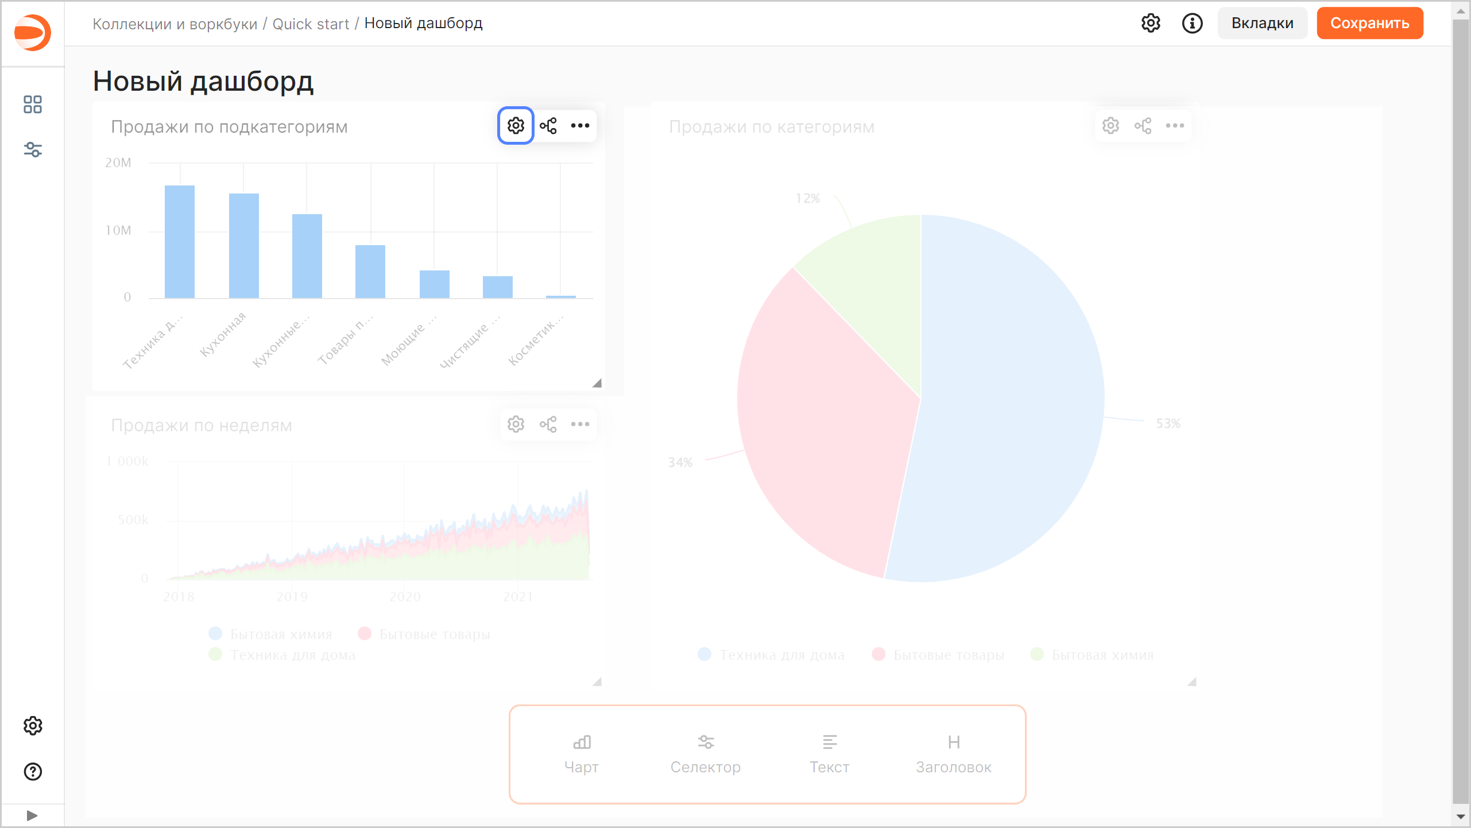This screenshot has width=1471, height=828.
Task: Expand the sidebar with the arrow
Action: [32, 815]
